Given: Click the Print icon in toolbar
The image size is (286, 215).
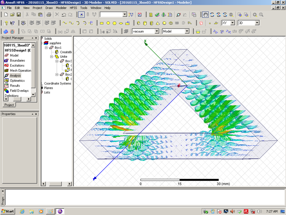Looking at the screenshot, I should pos(49,15).
